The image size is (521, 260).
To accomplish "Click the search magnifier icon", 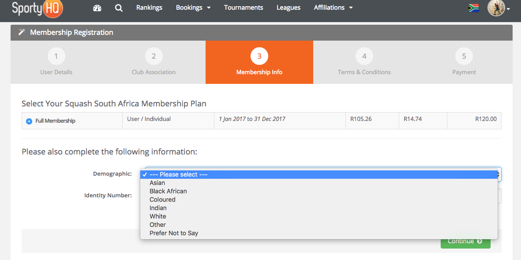I will tap(119, 8).
